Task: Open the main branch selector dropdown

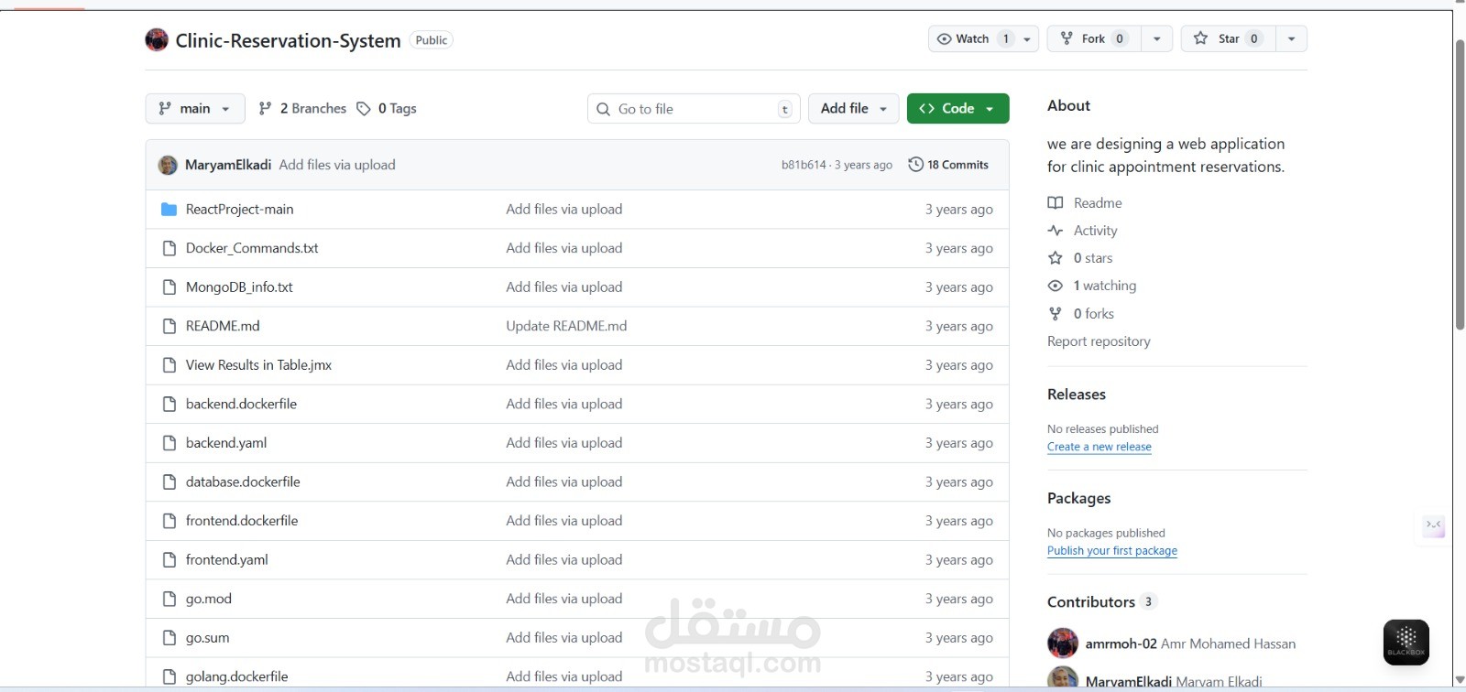Action: click(x=195, y=108)
